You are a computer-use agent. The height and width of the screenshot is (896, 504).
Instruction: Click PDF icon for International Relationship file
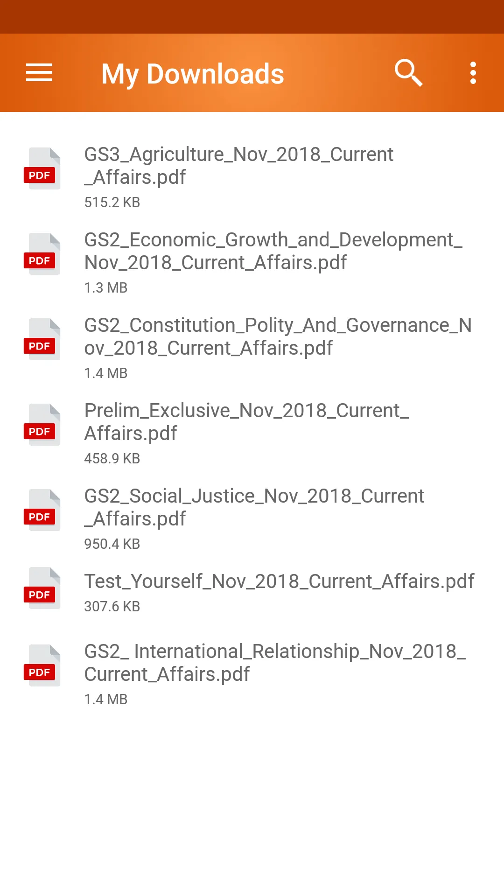click(x=42, y=665)
